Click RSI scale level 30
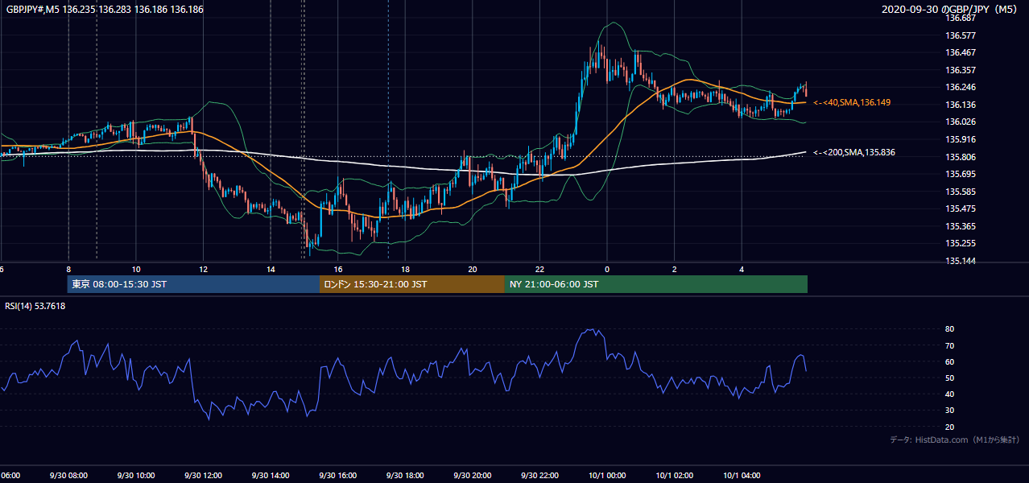Viewport: 1029px width, 483px height. 949,411
